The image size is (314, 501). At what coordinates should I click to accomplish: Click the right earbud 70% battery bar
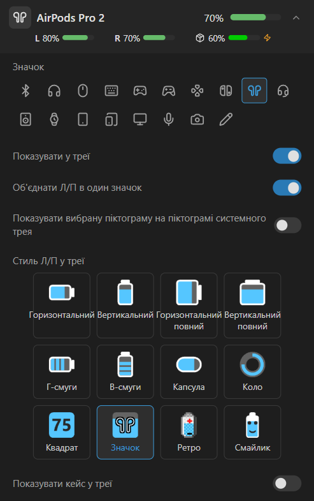(159, 38)
